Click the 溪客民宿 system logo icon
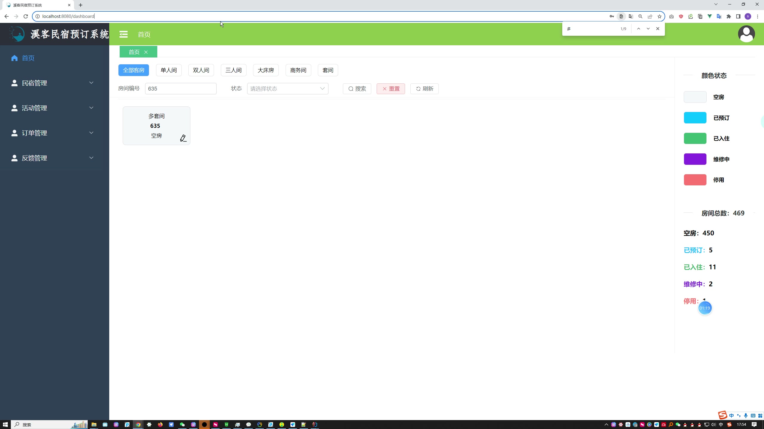The height and width of the screenshot is (429, 764). [x=17, y=34]
